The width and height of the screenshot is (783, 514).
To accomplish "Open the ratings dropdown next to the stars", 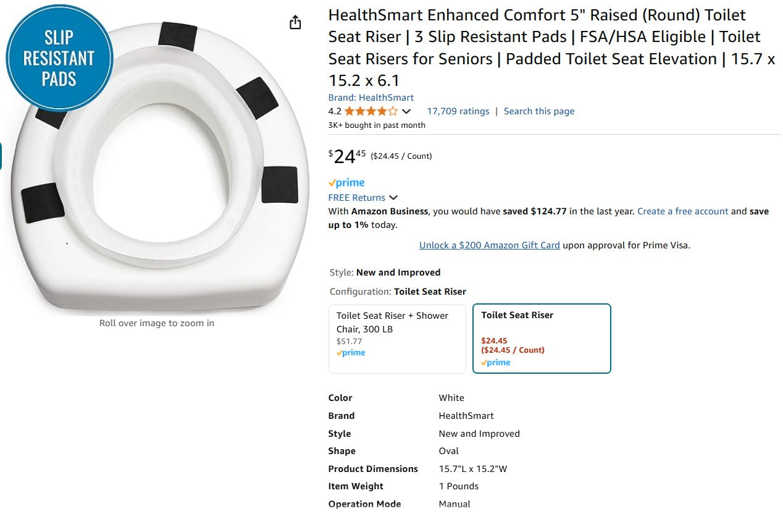I will [406, 112].
